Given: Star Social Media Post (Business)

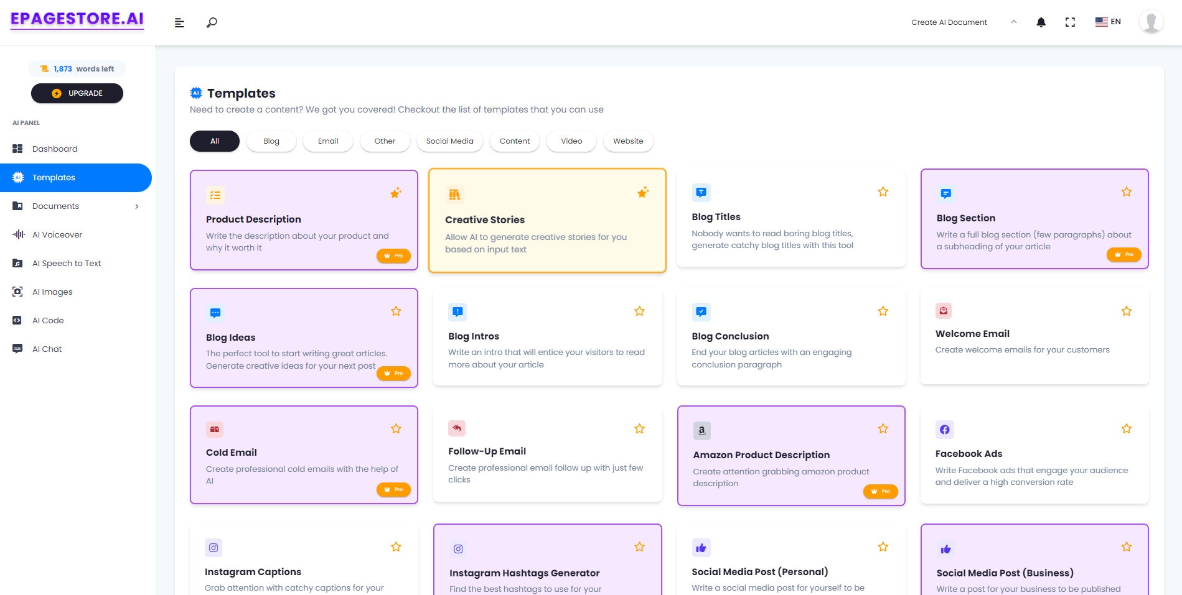Looking at the screenshot, I should tap(1126, 547).
